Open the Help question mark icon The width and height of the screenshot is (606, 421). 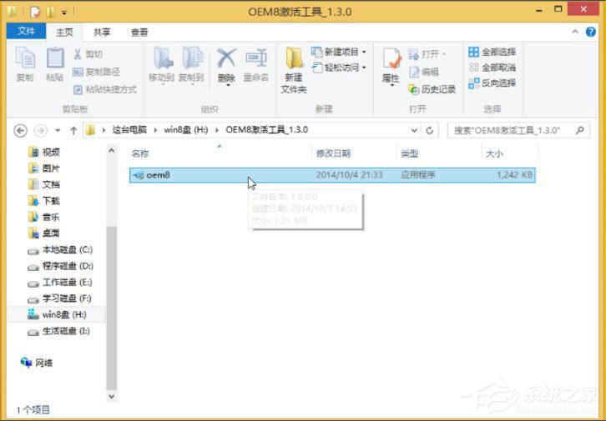coord(590,32)
